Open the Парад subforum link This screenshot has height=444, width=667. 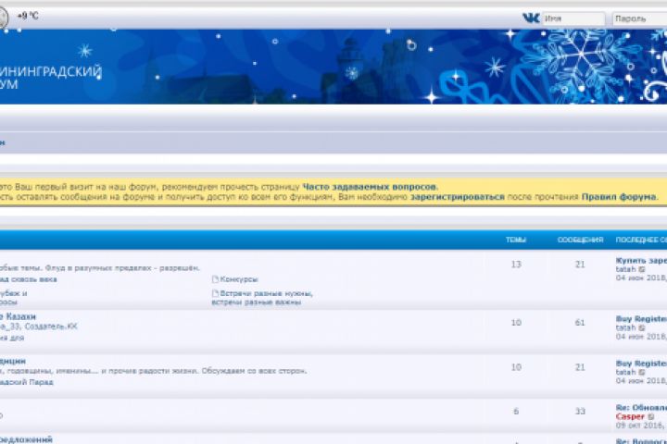(x=26, y=382)
